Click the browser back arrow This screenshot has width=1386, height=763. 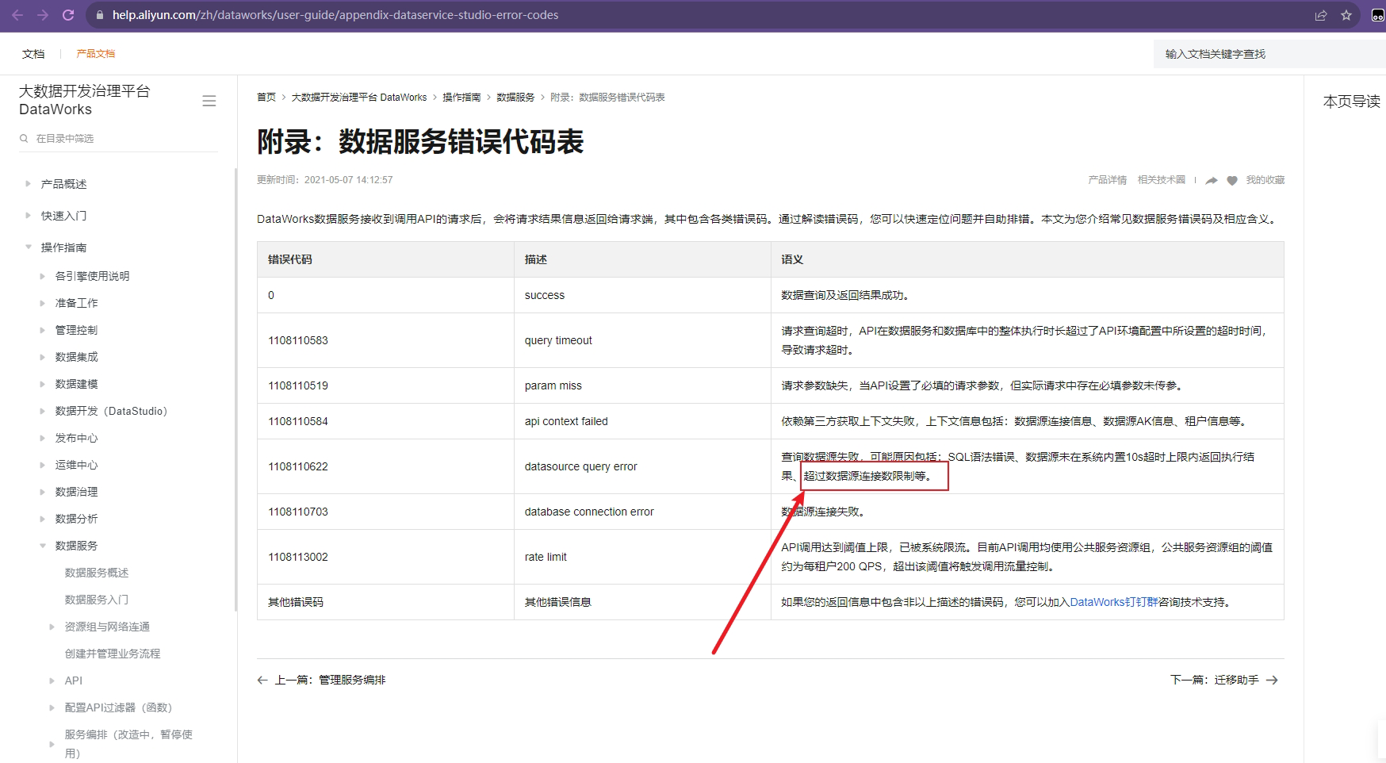coord(17,15)
